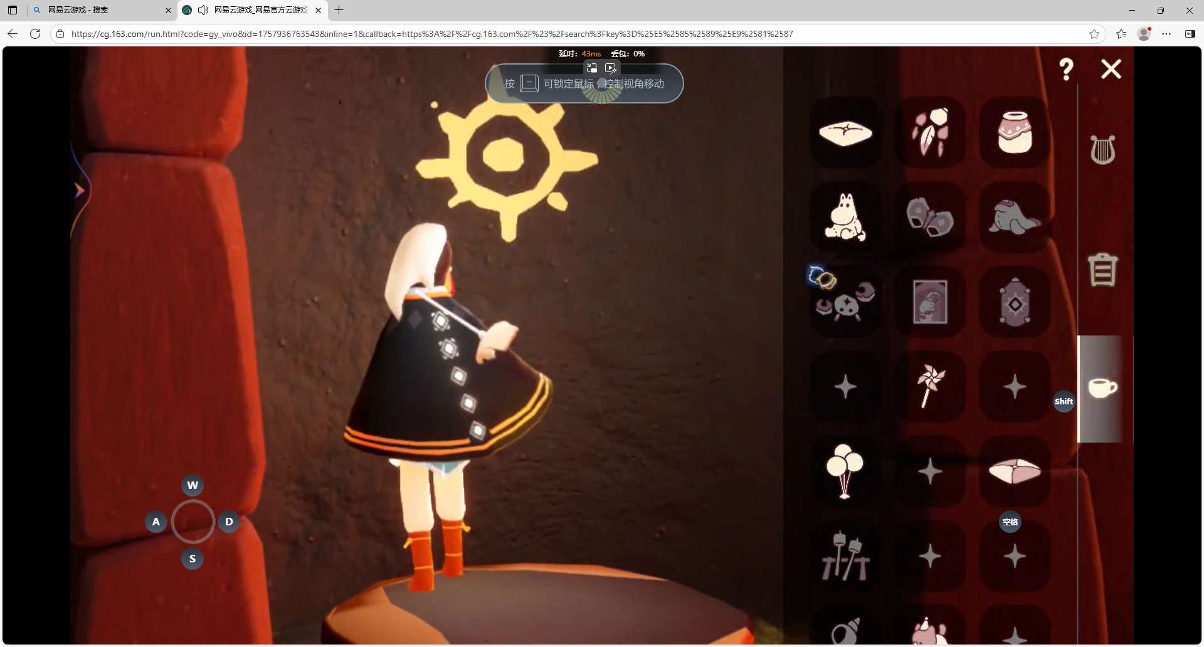
Task: Open the question mark help
Action: pyautogui.click(x=1066, y=69)
